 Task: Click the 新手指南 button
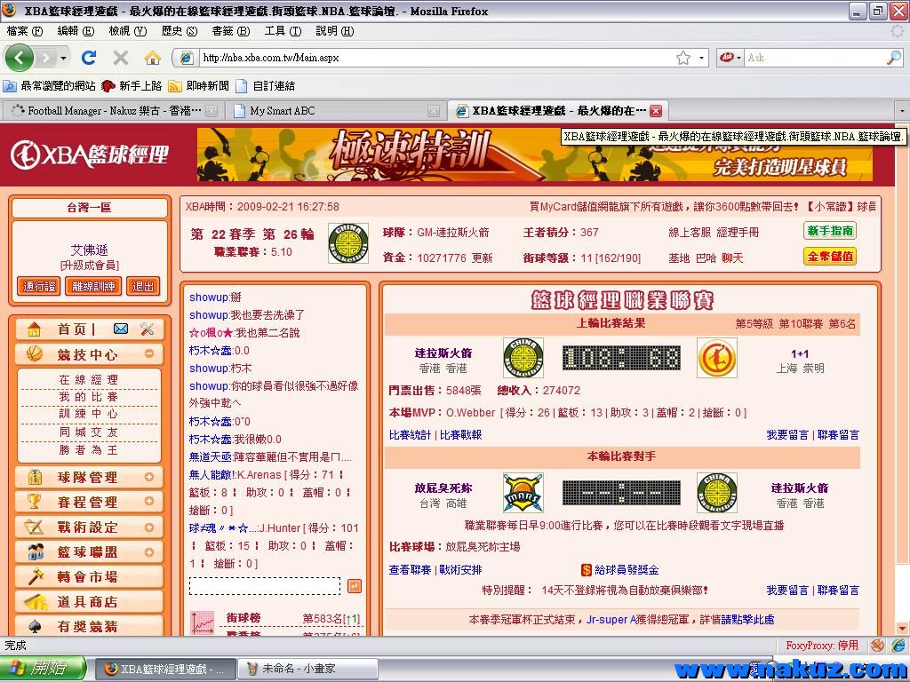(830, 231)
